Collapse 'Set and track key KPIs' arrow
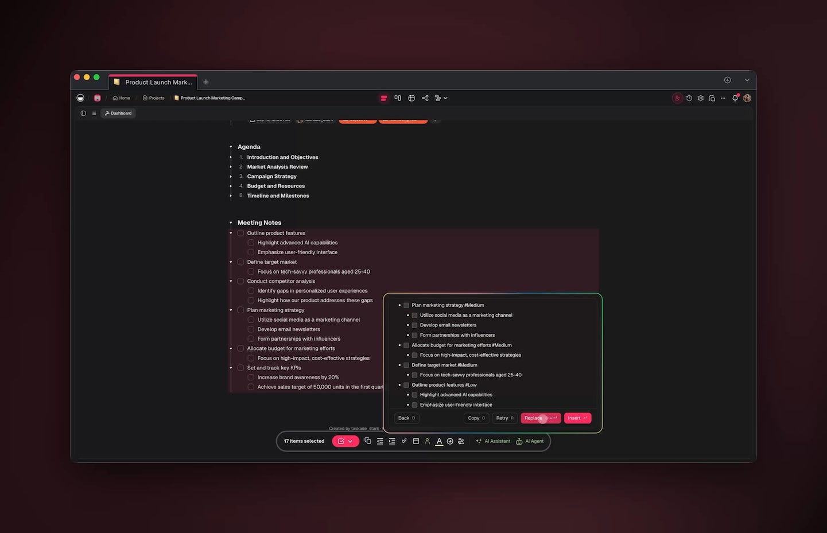The width and height of the screenshot is (827, 533). [x=231, y=368]
